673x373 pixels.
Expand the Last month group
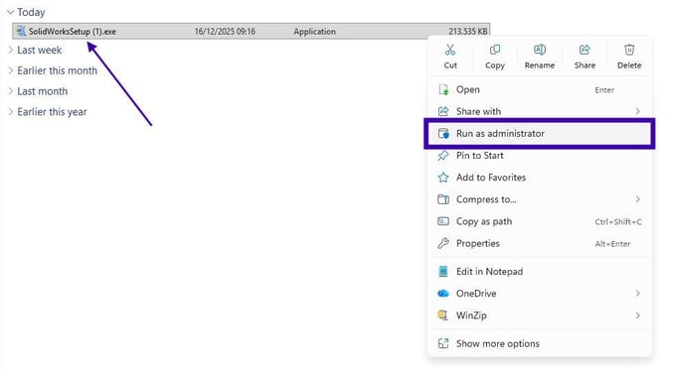(x=11, y=91)
